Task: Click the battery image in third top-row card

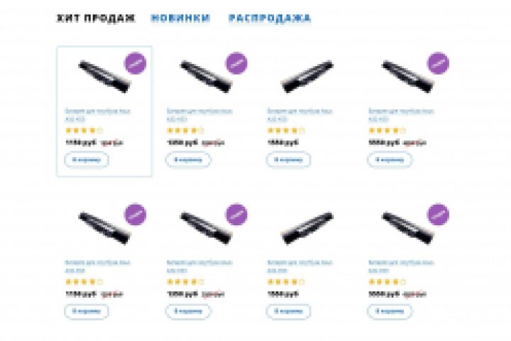Action: pos(307,77)
